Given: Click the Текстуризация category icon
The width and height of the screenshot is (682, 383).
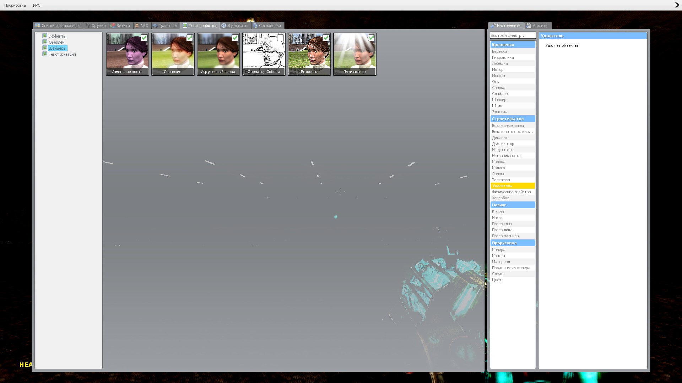Looking at the screenshot, I should (x=45, y=54).
